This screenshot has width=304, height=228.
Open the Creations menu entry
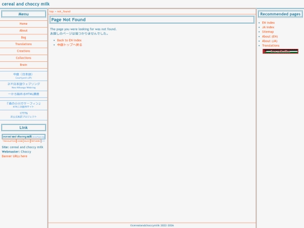pos(24,51)
